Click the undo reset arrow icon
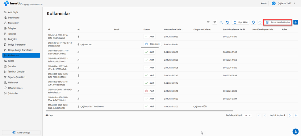 228,22
